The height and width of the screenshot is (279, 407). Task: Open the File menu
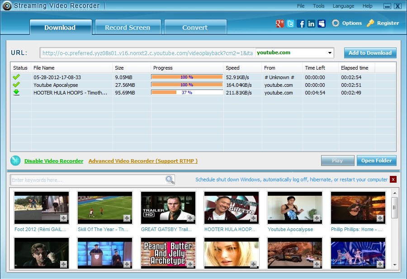click(301, 6)
